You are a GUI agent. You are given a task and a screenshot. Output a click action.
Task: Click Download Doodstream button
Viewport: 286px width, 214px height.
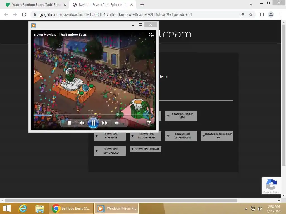click(x=145, y=136)
